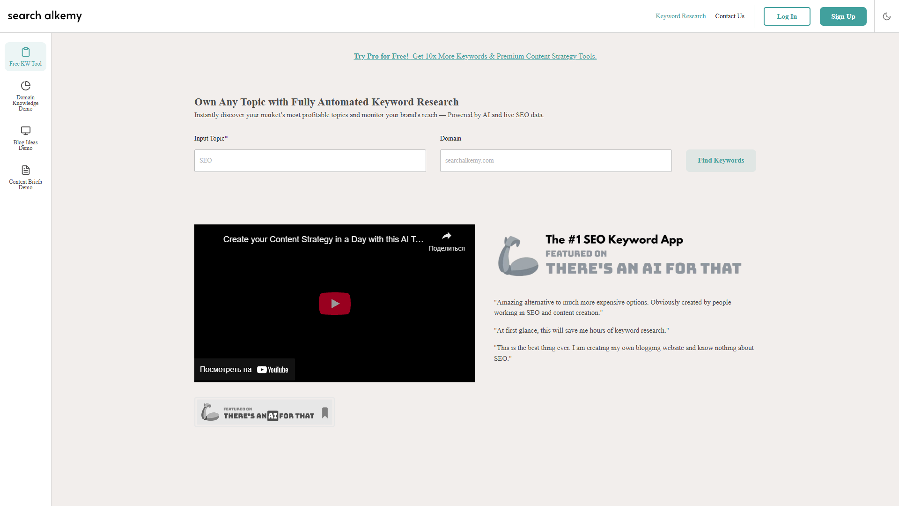Screen dimensions: 899x506
Task: Open the Free KW Tool sidebar item
Action: tap(26, 57)
